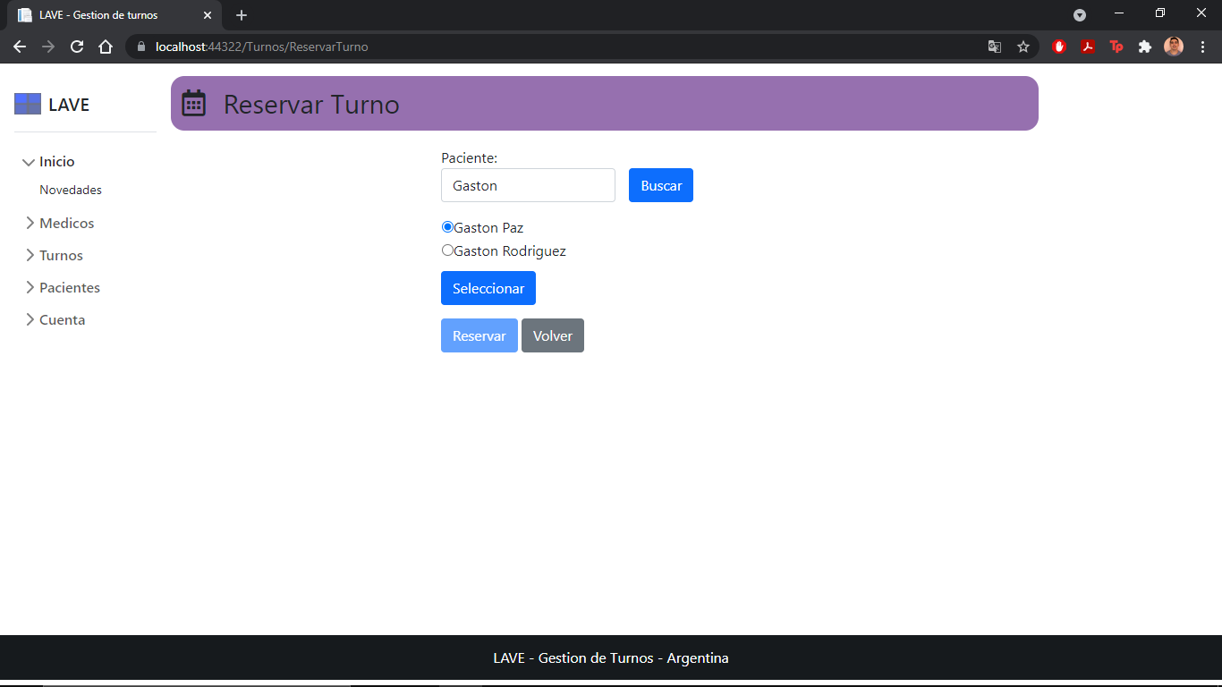
Task: Open Novedades in the sidebar
Action: [x=71, y=190]
